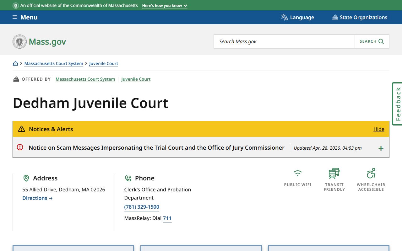The image size is (402, 251).
Task: Click the "Updated Apr. 28, 2026" timestamp
Action: point(328,148)
